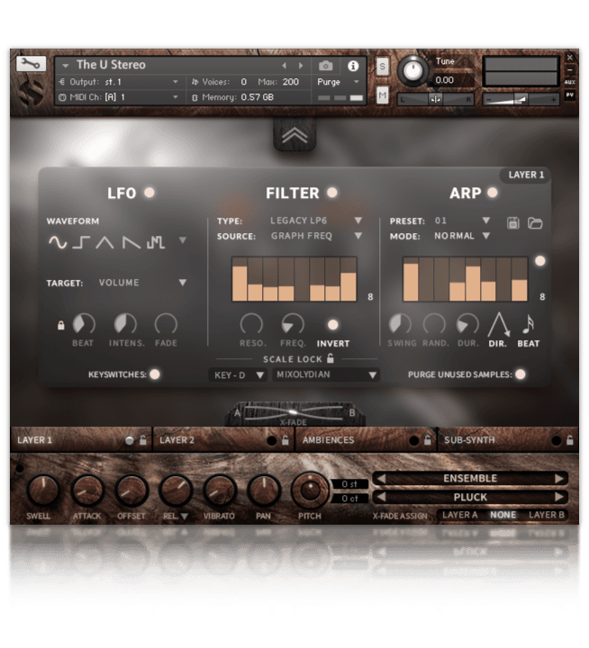The height and width of the screenshot is (648, 589).
Task: Click the output volume slider
Action: [x=521, y=99]
